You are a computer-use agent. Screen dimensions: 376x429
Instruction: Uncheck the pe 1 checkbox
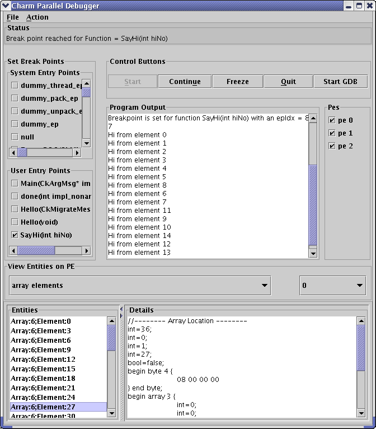coord(332,133)
